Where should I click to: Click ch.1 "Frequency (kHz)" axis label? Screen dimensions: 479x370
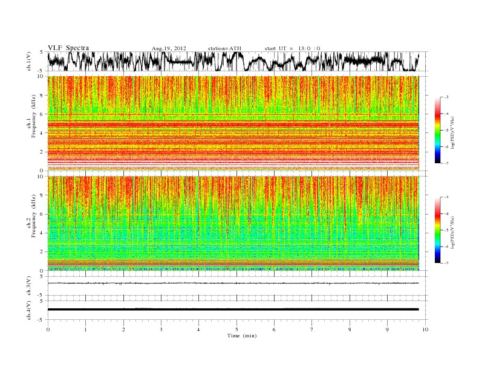[34, 116]
